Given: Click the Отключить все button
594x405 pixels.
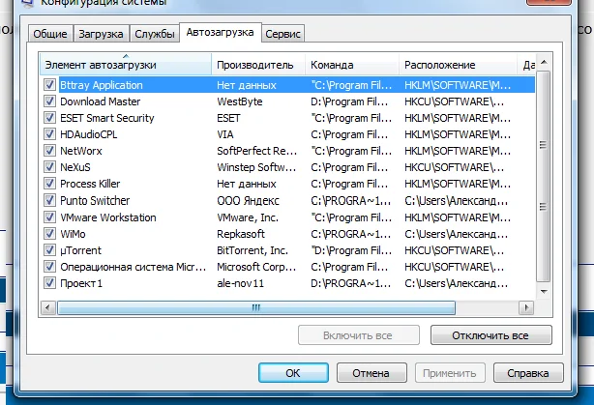Looking at the screenshot, I should (x=490, y=335).
